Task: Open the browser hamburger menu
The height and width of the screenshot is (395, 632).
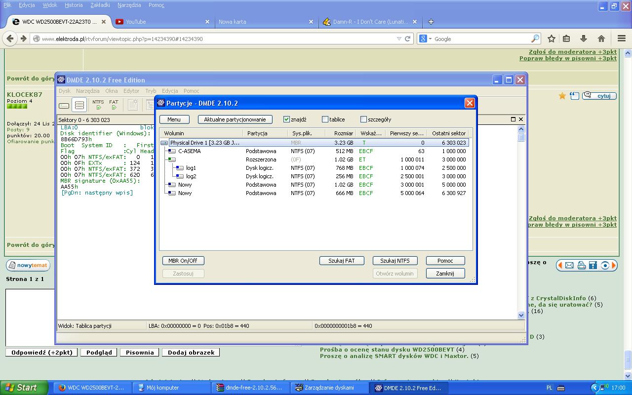Action: pyautogui.click(x=622, y=39)
